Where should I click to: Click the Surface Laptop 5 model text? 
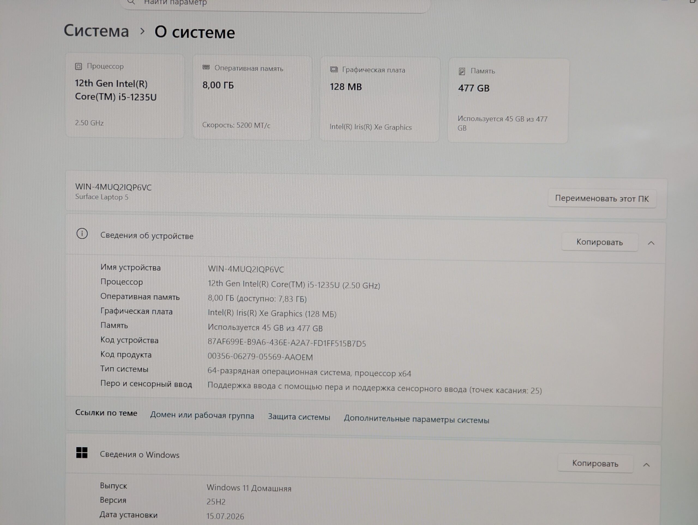102,197
